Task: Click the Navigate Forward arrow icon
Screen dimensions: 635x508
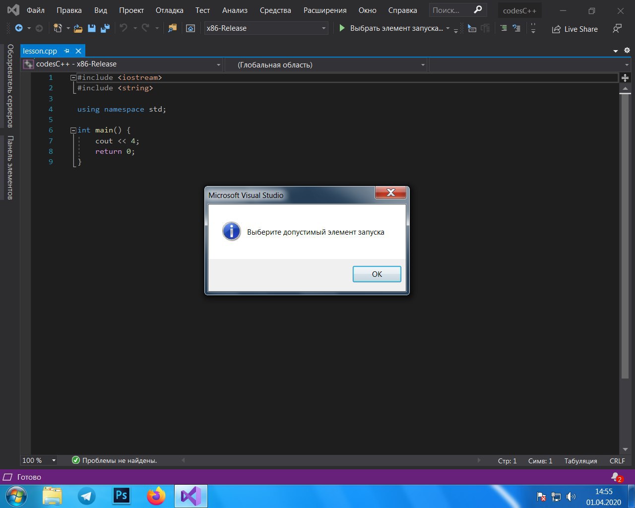Action: pos(39,28)
